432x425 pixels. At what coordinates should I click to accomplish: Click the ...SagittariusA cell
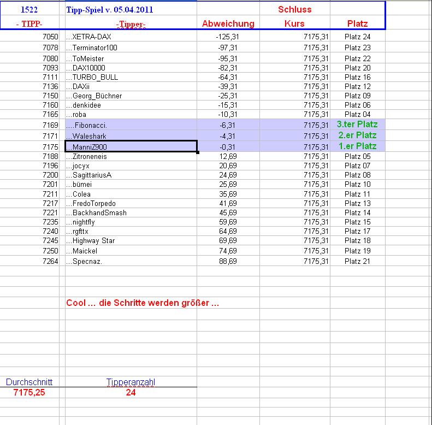131,175
